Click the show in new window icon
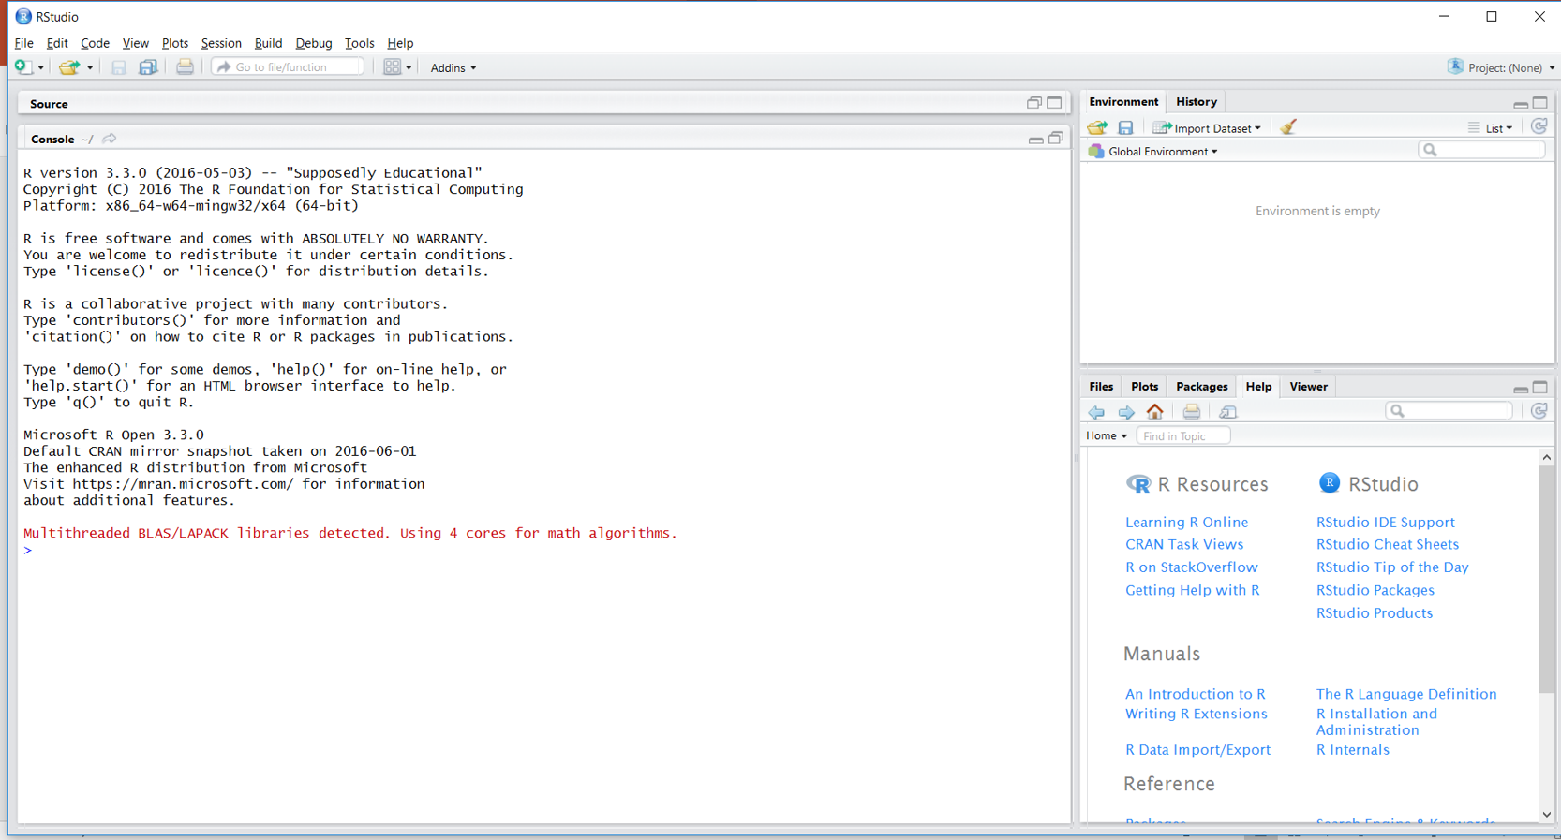Viewport: 1561px width, 840px height. click(x=1228, y=412)
